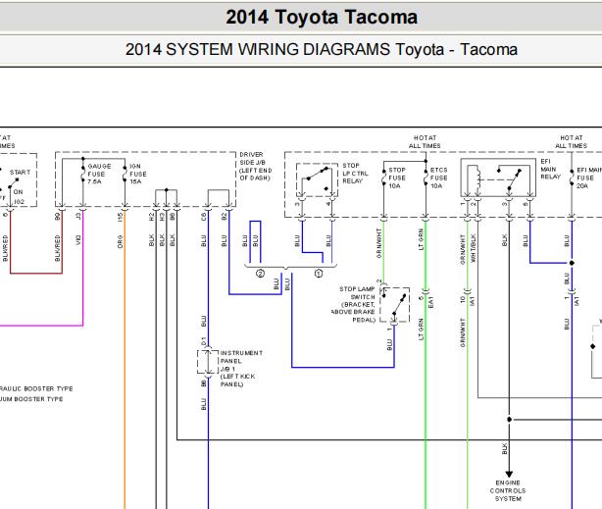Click the "GAUGE FUSE 7.5A" label
Viewport: 602px width, 509px height.
pyautogui.click(x=99, y=174)
